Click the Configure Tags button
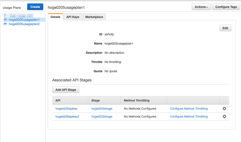 226,7
